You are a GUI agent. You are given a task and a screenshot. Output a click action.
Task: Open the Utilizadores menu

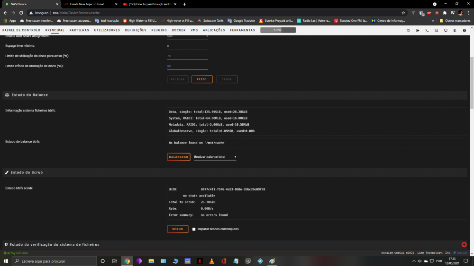click(107, 30)
